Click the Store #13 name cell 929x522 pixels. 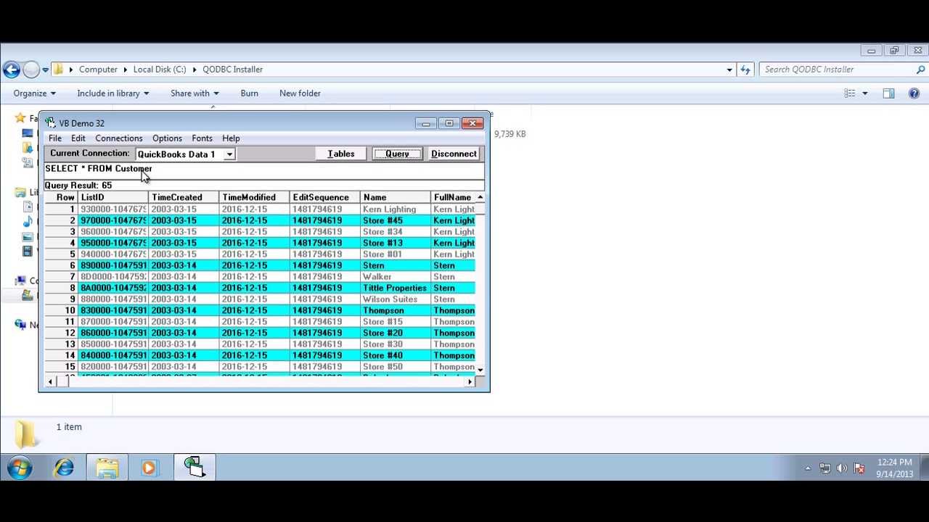coord(396,243)
